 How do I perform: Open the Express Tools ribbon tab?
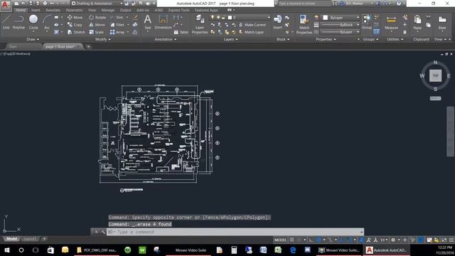tap(178, 10)
